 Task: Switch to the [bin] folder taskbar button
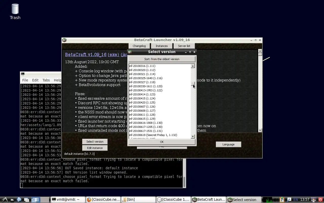coord(138,200)
